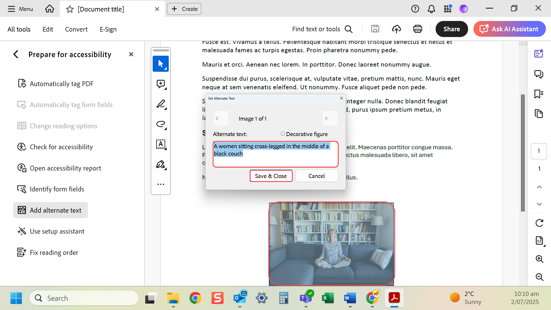The image size is (551, 310).
Task: Star the document as favorite
Action: (70, 9)
